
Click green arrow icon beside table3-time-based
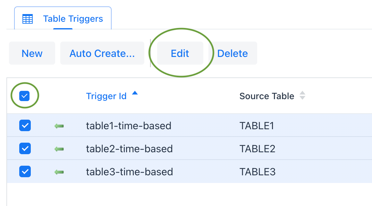(59, 172)
